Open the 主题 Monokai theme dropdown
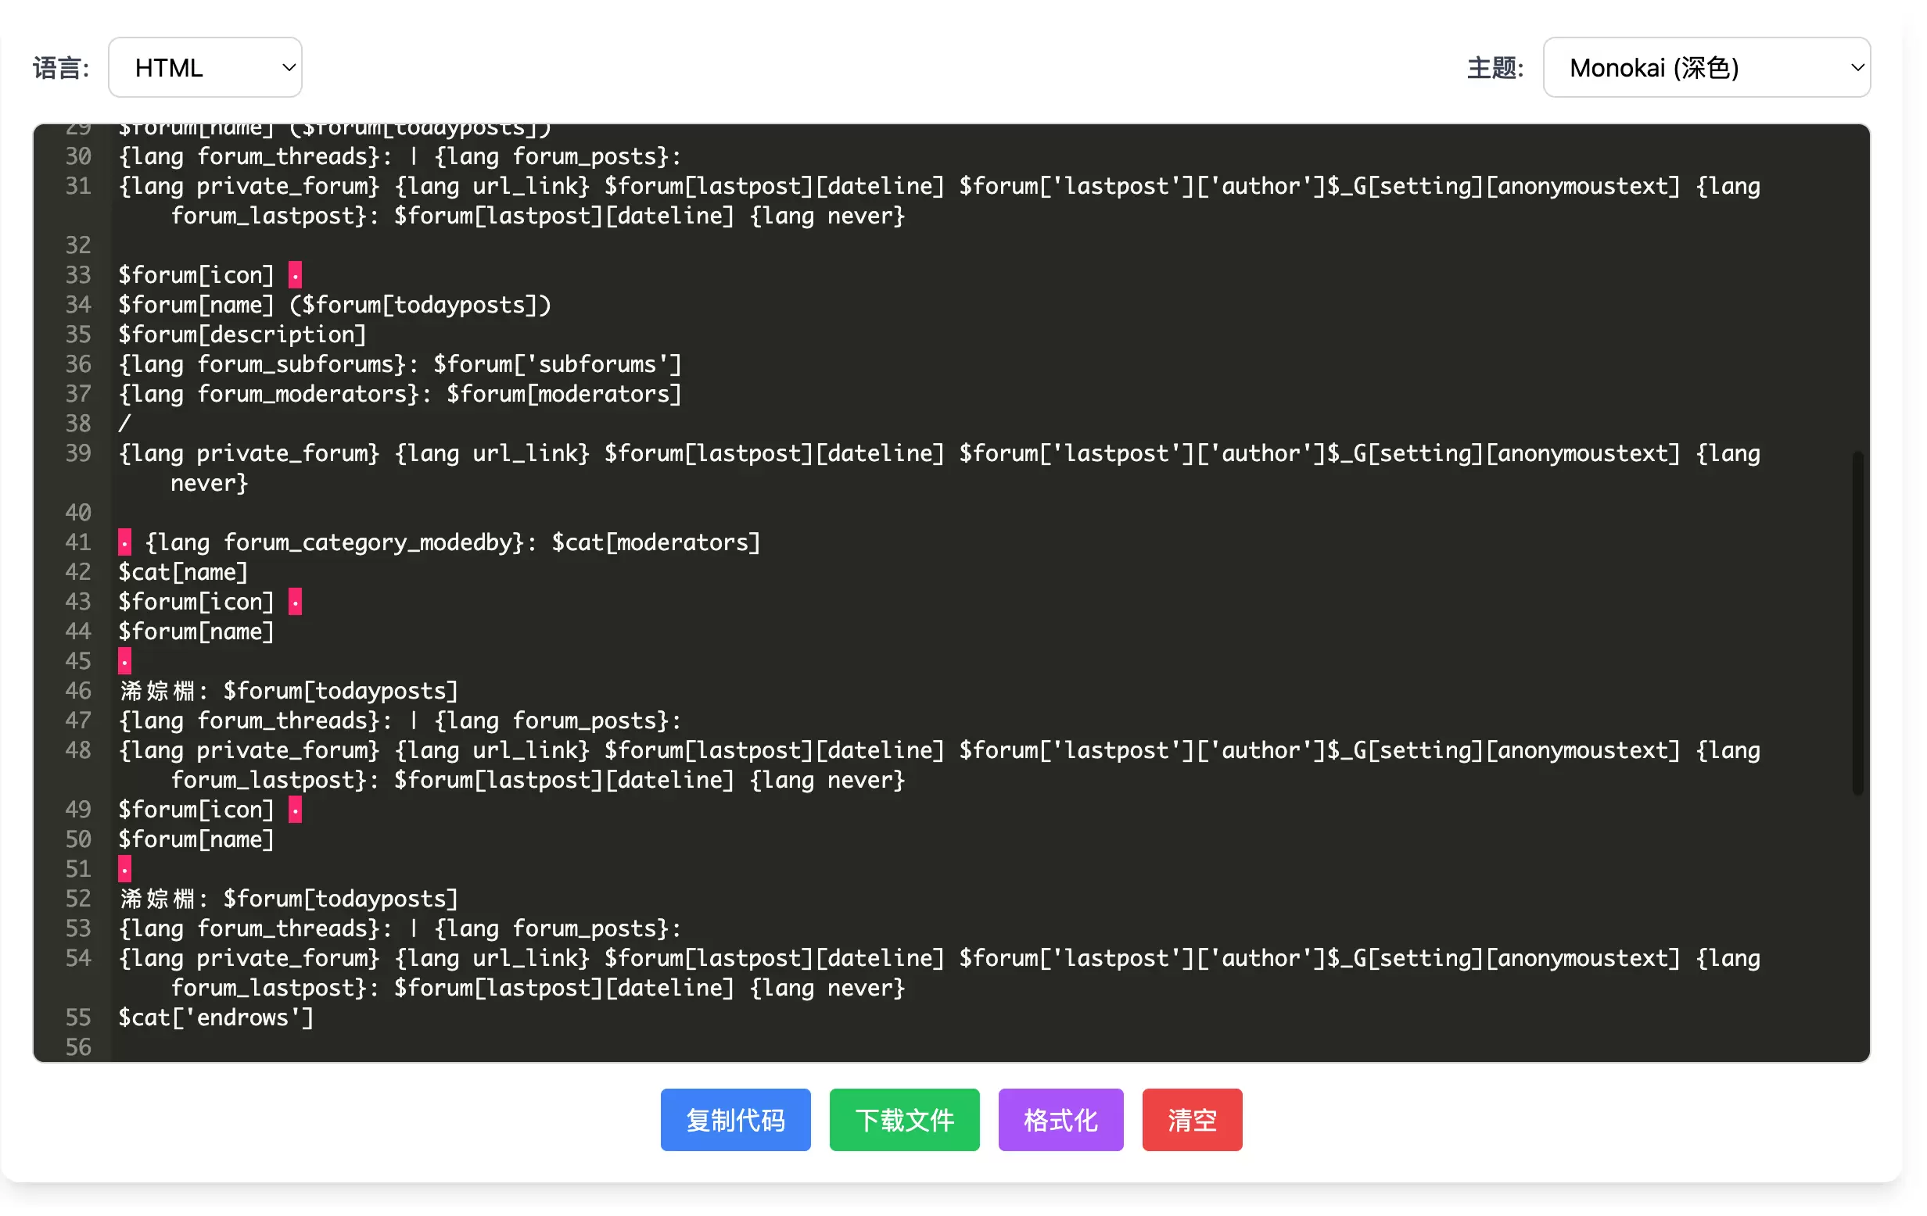 point(1706,67)
